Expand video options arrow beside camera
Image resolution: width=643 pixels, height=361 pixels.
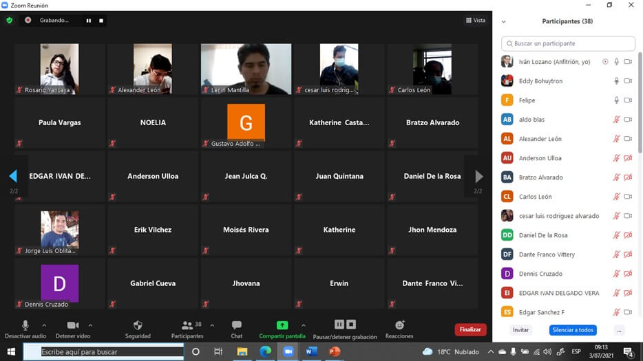coord(90,325)
